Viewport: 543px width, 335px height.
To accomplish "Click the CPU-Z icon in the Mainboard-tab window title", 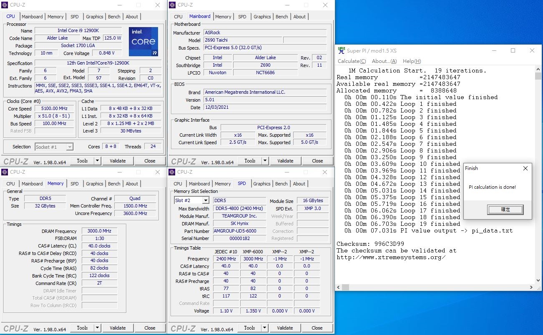I will 172,5.
